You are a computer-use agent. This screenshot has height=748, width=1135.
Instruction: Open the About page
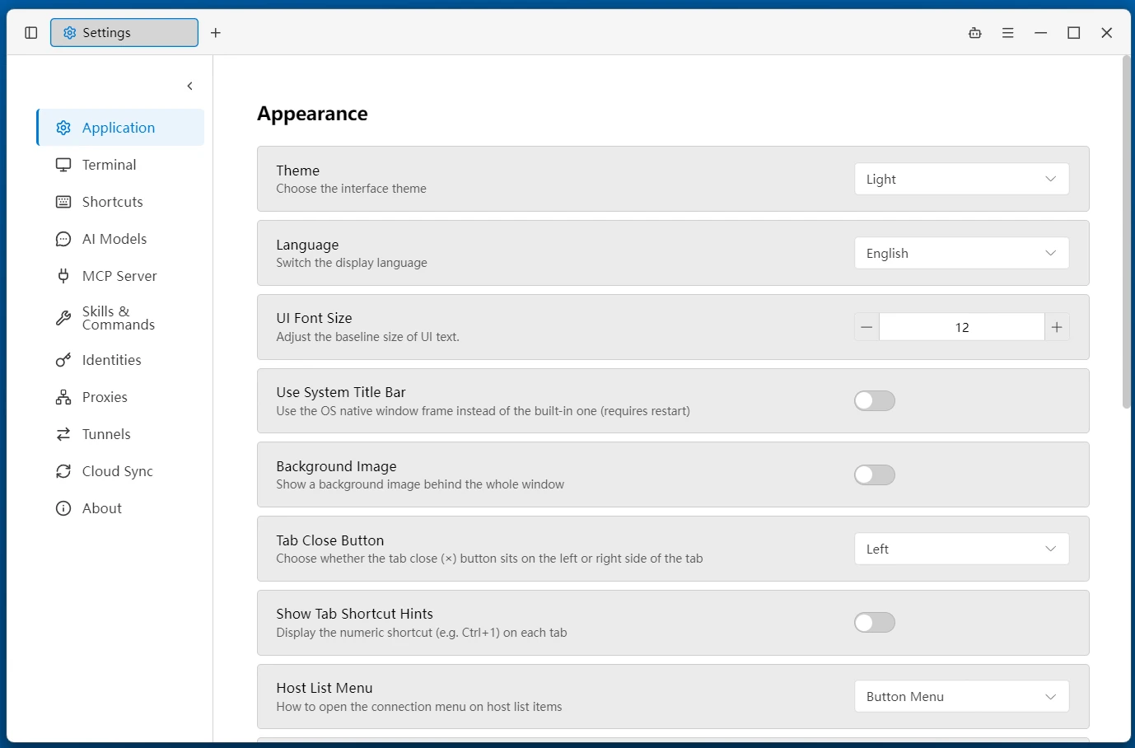coord(120,508)
